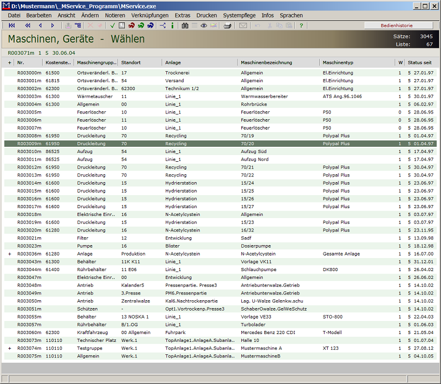Open help with the question mark icon

click(x=301, y=25)
